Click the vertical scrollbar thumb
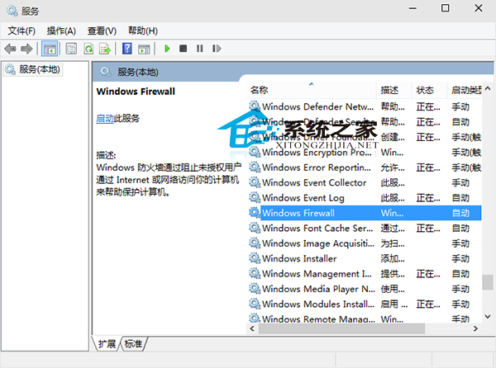Viewport: 496px width, 368px height. point(488,282)
